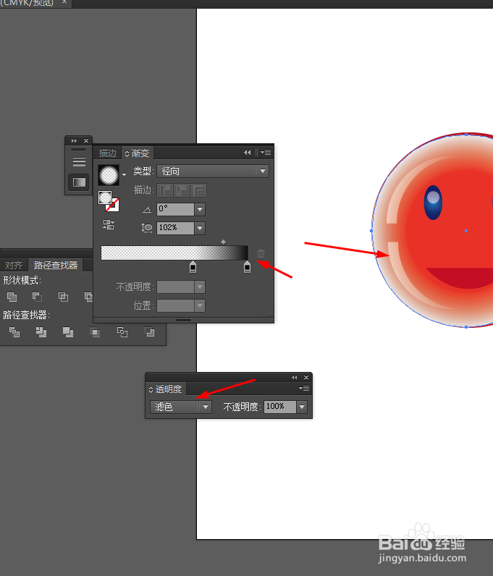This screenshot has height=576, width=493.
Task: Switch to the 描边 Stroke tab
Action: click(x=107, y=153)
